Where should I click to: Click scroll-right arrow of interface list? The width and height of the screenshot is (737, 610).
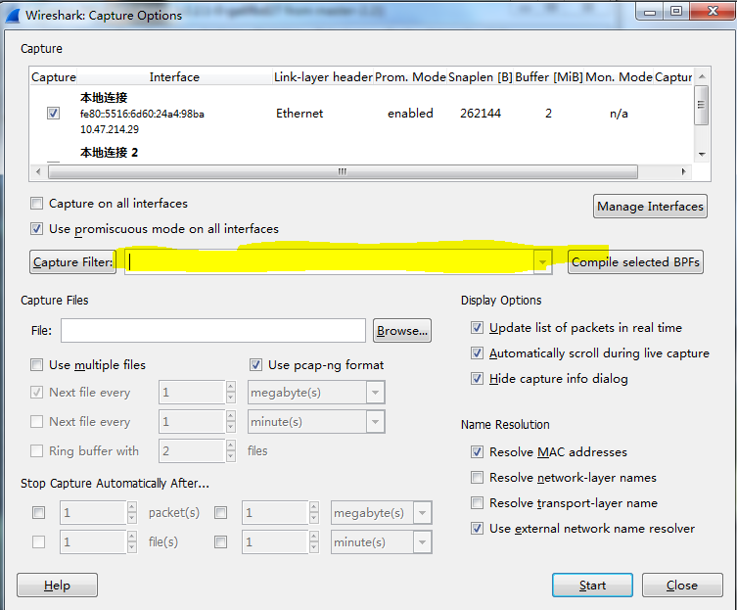click(683, 171)
